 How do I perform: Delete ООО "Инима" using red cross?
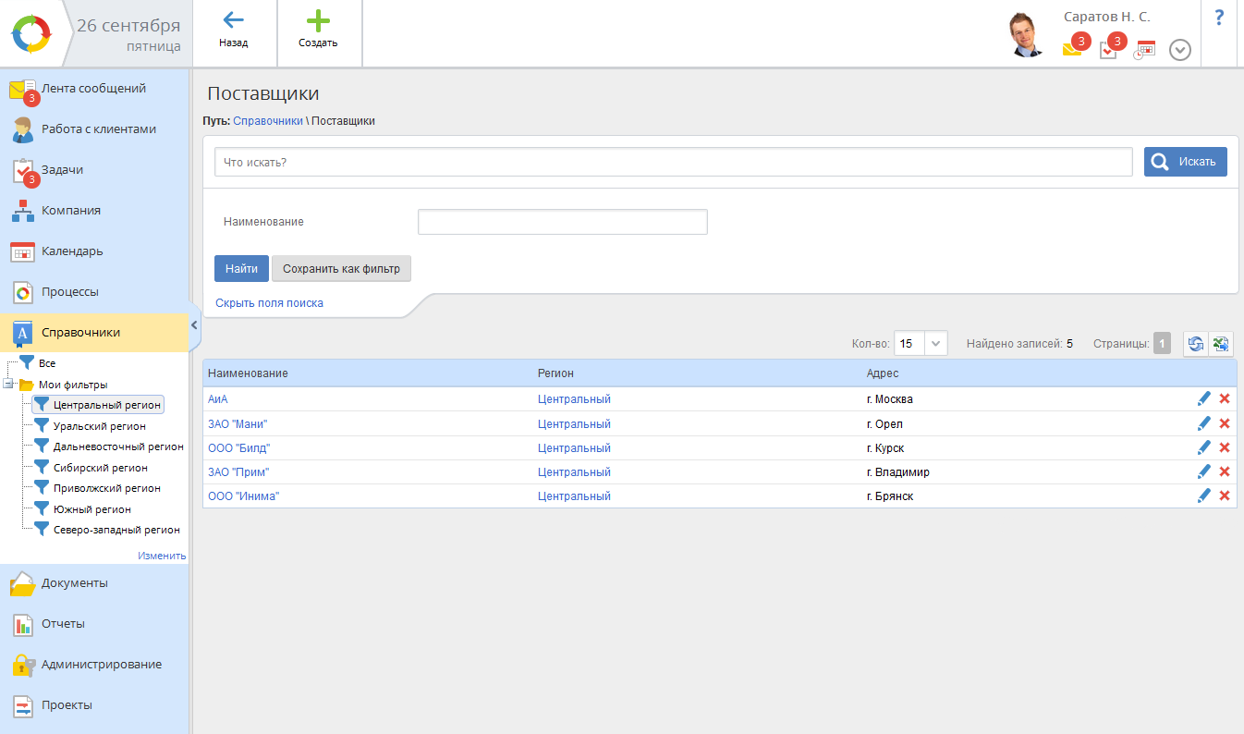click(x=1225, y=495)
